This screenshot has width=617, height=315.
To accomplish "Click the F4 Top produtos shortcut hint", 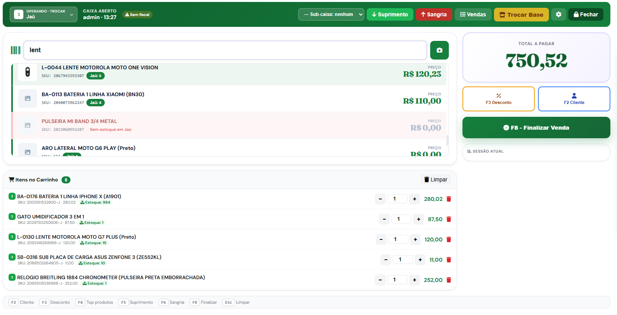I will (94, 303).
